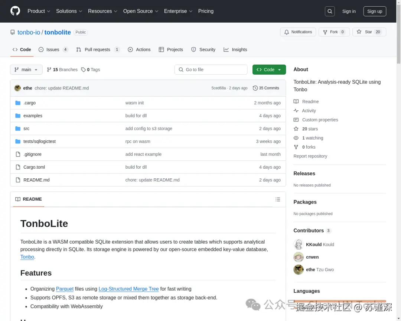
Task: Click the Sign up button
Action: [x=375, y=11]
